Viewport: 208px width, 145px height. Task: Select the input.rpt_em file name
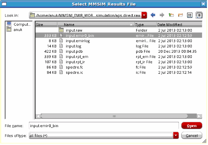(77, 57)
